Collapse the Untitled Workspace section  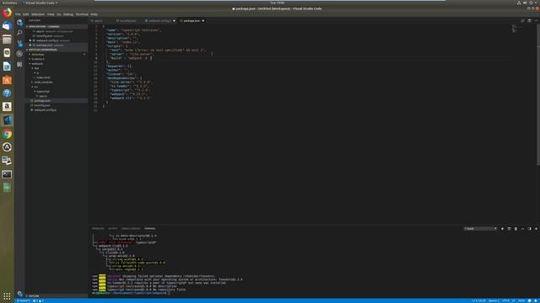[x=57, y=50]
